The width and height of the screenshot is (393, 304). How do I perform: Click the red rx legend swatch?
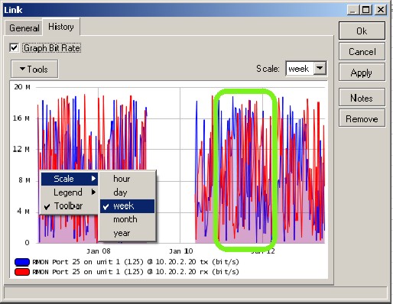point(22,272)
